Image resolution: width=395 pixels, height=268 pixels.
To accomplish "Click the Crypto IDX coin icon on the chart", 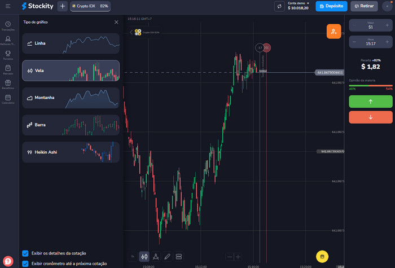I will coord(138,32).
